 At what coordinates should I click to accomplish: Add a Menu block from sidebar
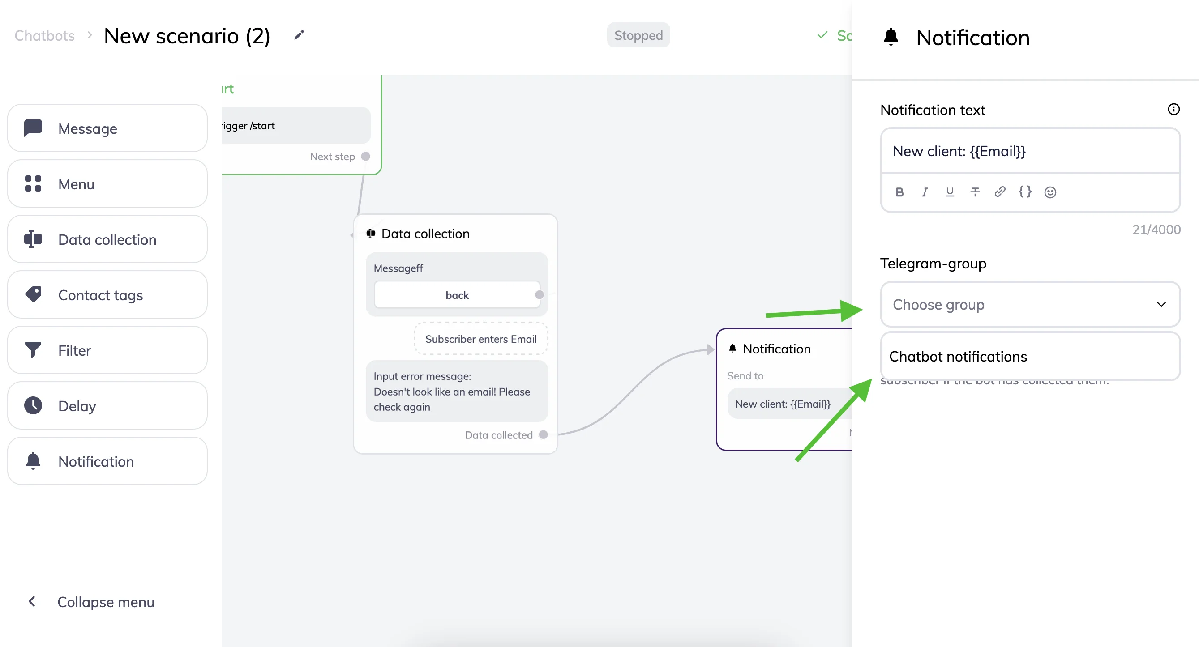(x=107, y=184)
